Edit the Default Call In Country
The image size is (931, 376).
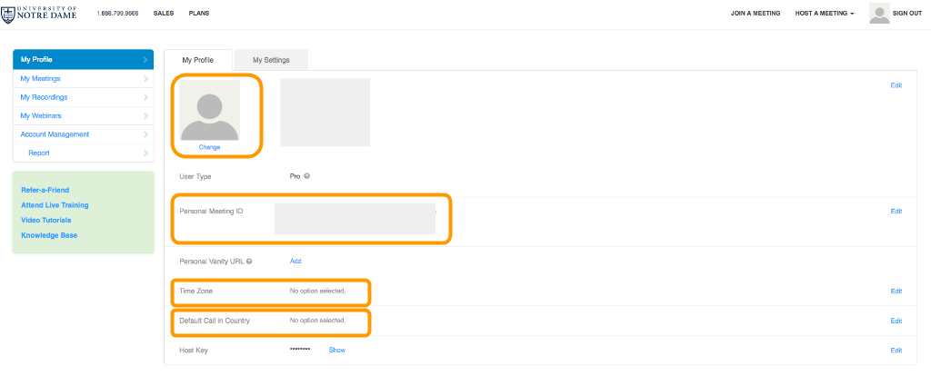point(896,321)
